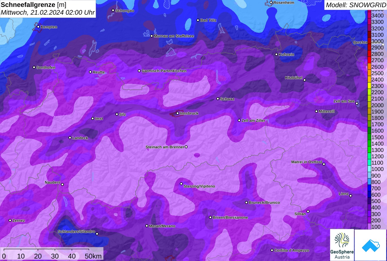This screenshot has height=261, width=387.
Task: Click the 0 mark on scale bar
Action: 4,256
